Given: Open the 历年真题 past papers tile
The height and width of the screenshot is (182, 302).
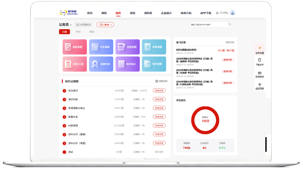Looking at the screenshot, I should point(101,47).
